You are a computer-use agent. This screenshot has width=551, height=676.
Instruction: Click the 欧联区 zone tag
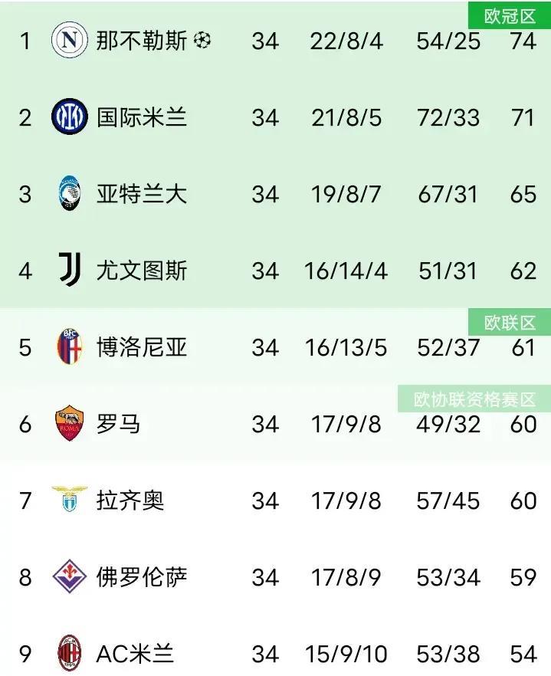pos(510,323)
